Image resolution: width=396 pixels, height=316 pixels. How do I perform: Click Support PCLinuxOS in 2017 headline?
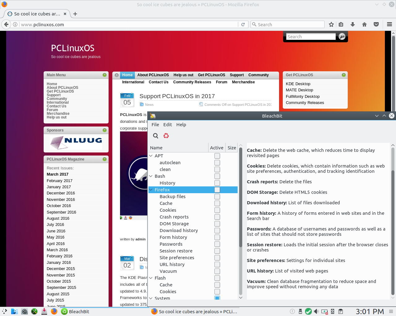pos(177,96)
